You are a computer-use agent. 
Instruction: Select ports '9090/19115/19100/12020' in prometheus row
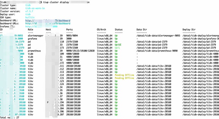click(80, 51)
